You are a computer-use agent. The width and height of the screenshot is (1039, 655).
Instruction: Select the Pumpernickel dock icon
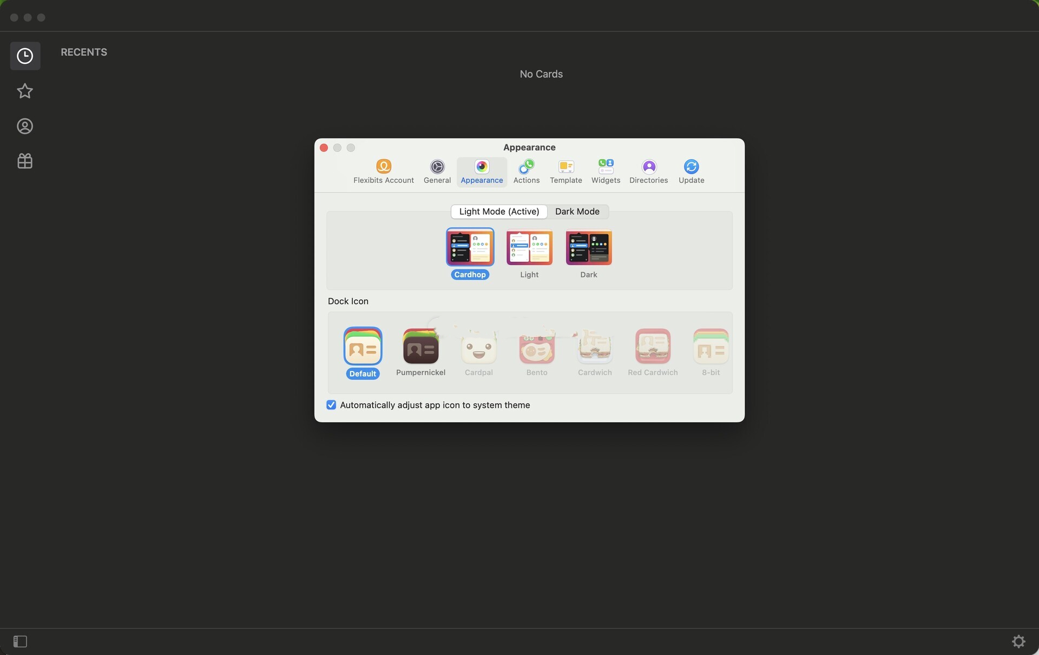[x=420, y=346]
